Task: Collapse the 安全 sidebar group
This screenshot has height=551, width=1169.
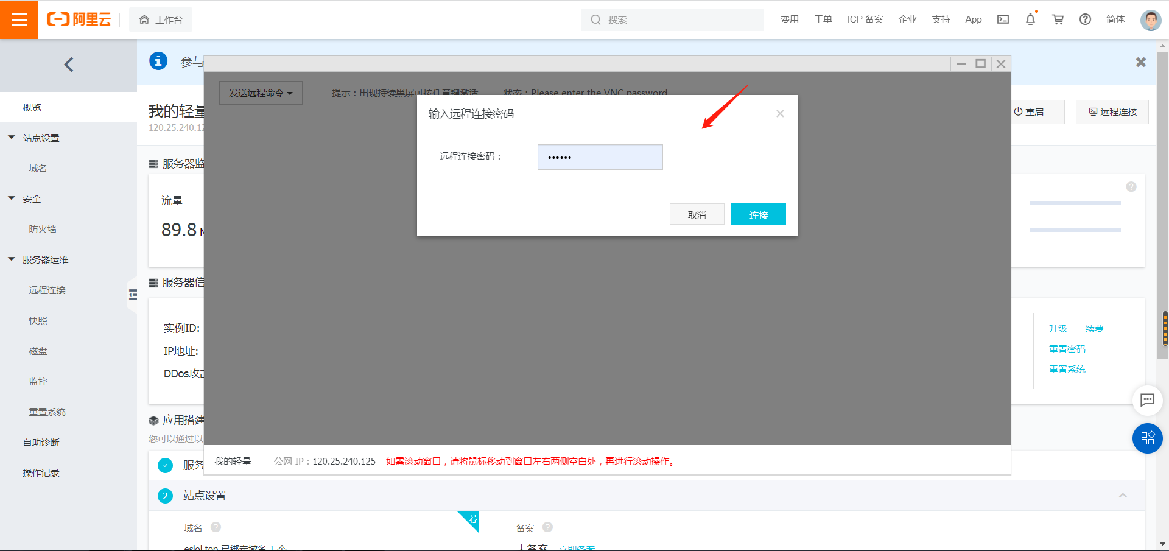Action: click(12, 198)
